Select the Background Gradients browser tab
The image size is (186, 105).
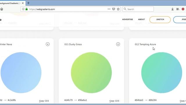pos(12,3)
